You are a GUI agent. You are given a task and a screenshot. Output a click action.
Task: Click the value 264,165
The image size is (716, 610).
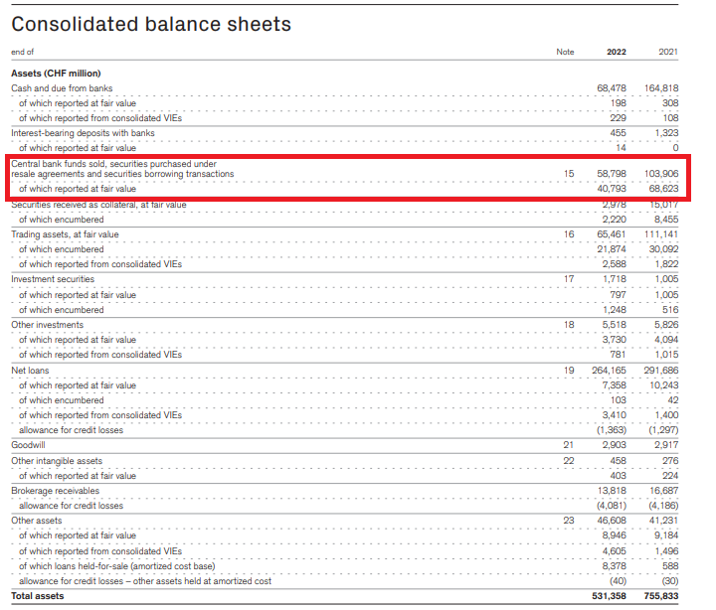pyautogui.click(x=610, y=371)
